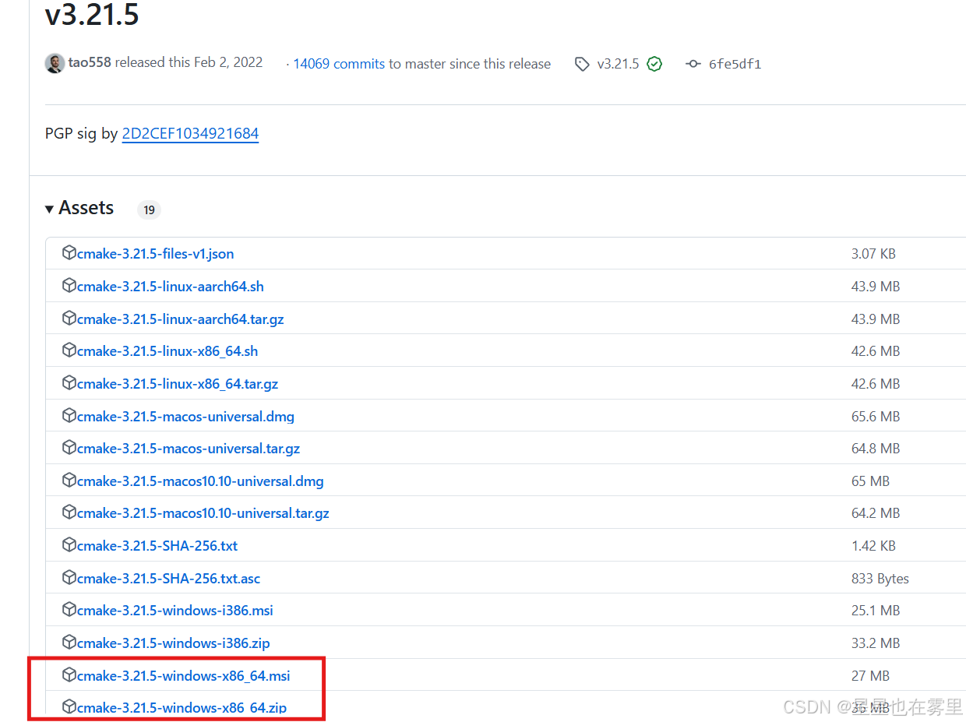This screenshot has height=722, width=966.
Task: Click the 64.8 MB size value
Action: click(x=876, y=448)
